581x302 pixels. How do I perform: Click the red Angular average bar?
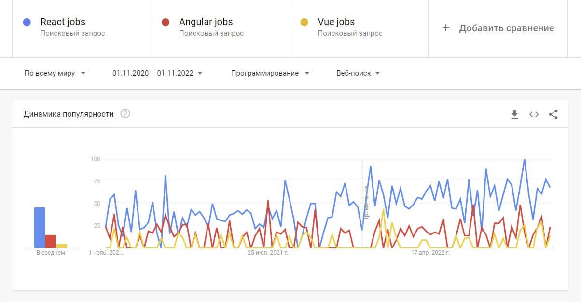(x=51, y=241)
